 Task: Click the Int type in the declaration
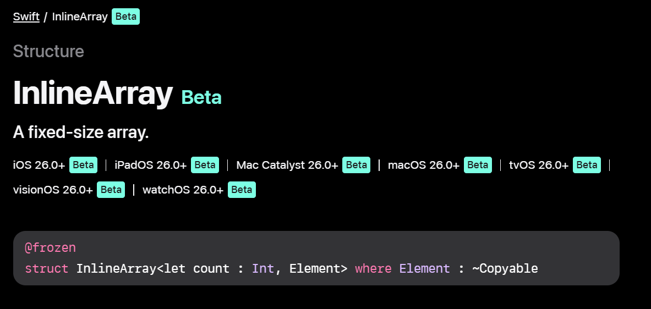263,269
